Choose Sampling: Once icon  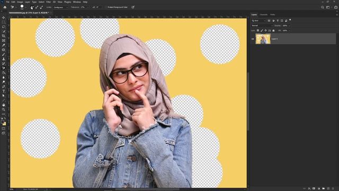pos(37,7)
